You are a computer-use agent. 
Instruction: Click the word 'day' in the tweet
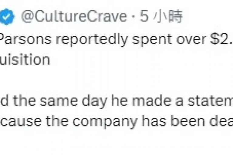tap(94, 102)
